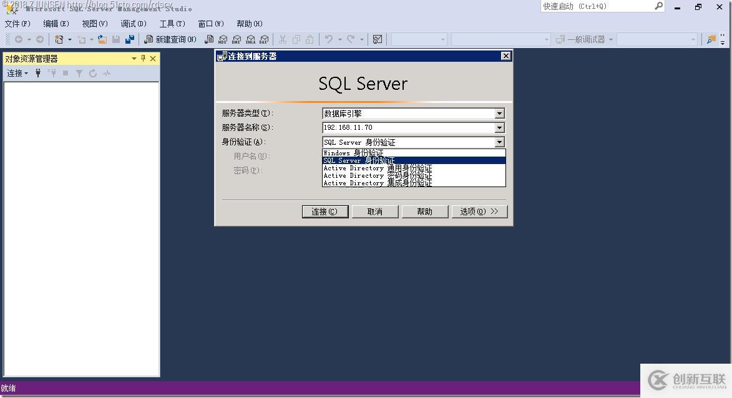
Task: Refresh the Object Explorer tree
Action: [92, 73]
